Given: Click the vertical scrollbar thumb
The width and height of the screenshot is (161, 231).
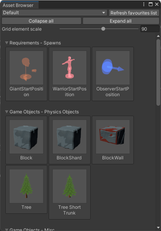Looking at the screenshot, I should pyautogui.click(x=158, y=72).
